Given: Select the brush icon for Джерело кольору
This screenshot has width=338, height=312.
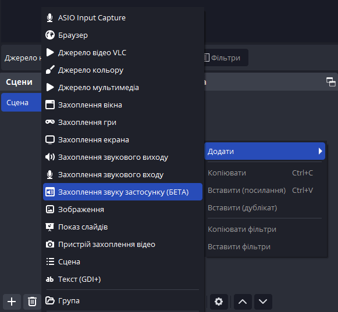Looking at the screenshot, I should click(50, 70).
